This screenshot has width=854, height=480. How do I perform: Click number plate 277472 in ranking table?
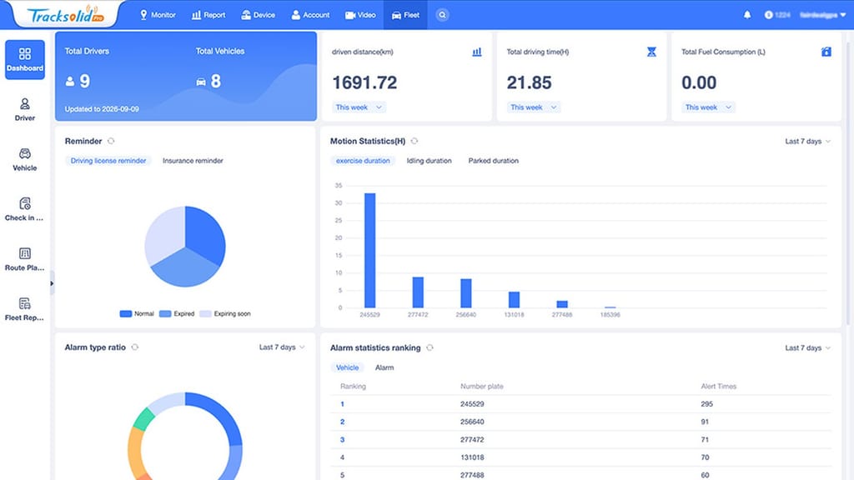pos(472,440)
